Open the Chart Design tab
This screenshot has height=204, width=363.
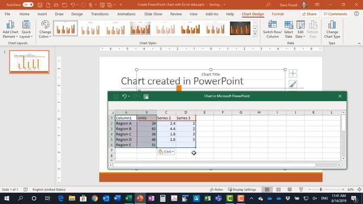point(253,14)
